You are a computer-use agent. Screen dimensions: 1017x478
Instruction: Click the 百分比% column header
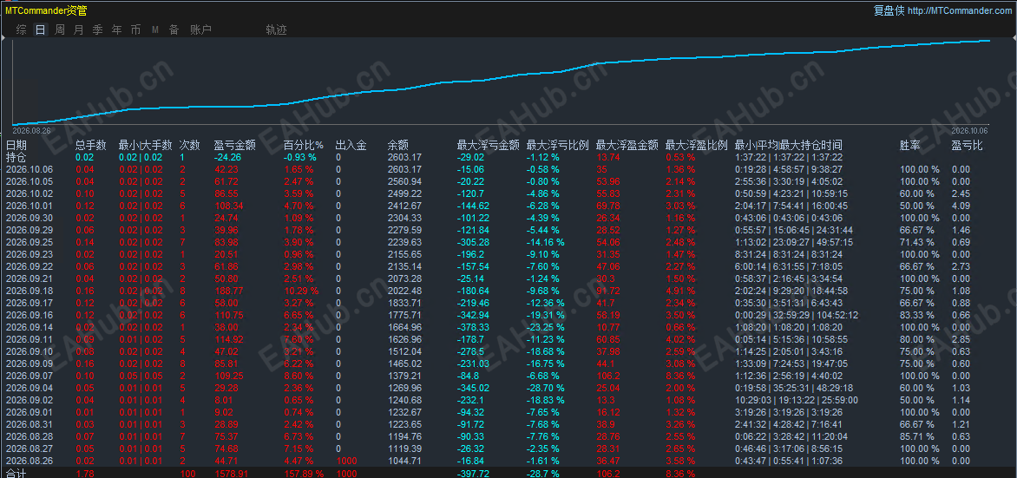(304, 145)
